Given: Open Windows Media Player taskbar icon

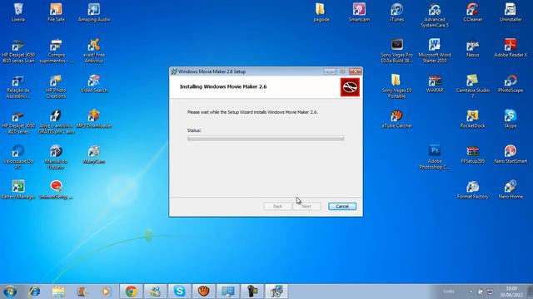Looking at the screenshot, I should click(106, 292).
